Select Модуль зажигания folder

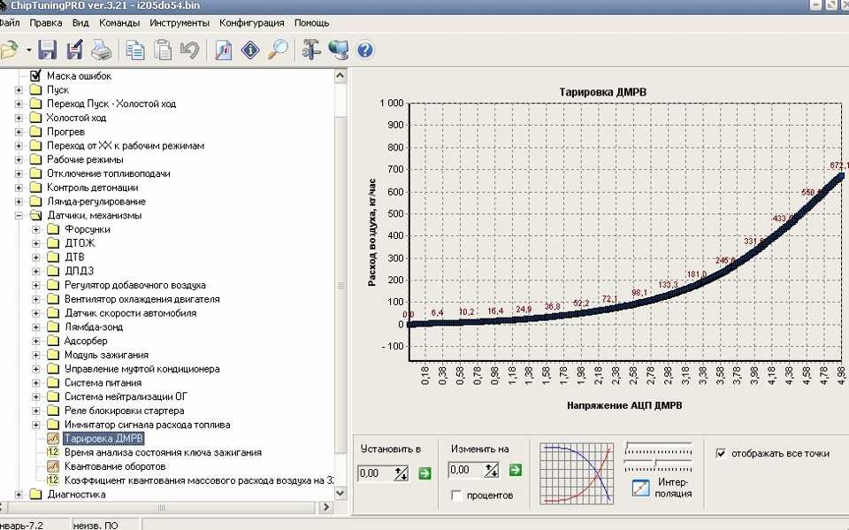pyautogui.click(x=106, y=355)
